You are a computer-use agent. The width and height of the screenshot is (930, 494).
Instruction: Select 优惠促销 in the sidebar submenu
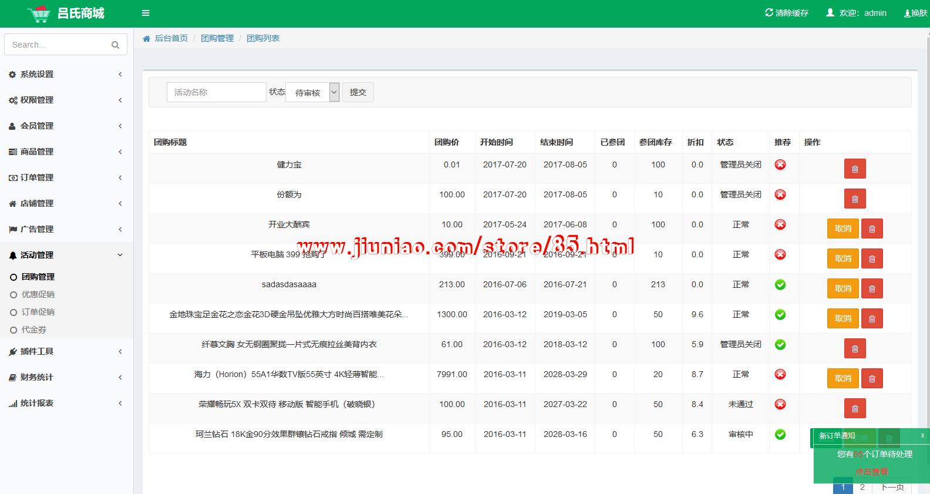click(x=38, y=295)
